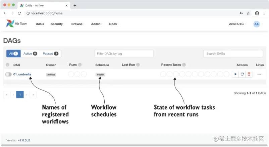Viewport: 269px width, 147px height.
Task: Close the DAGs - Airflow tab
Action: [66, 5]
